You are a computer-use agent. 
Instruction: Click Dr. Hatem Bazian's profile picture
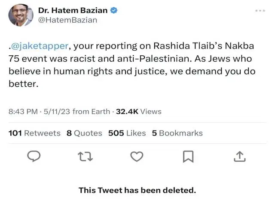[21, 15]
